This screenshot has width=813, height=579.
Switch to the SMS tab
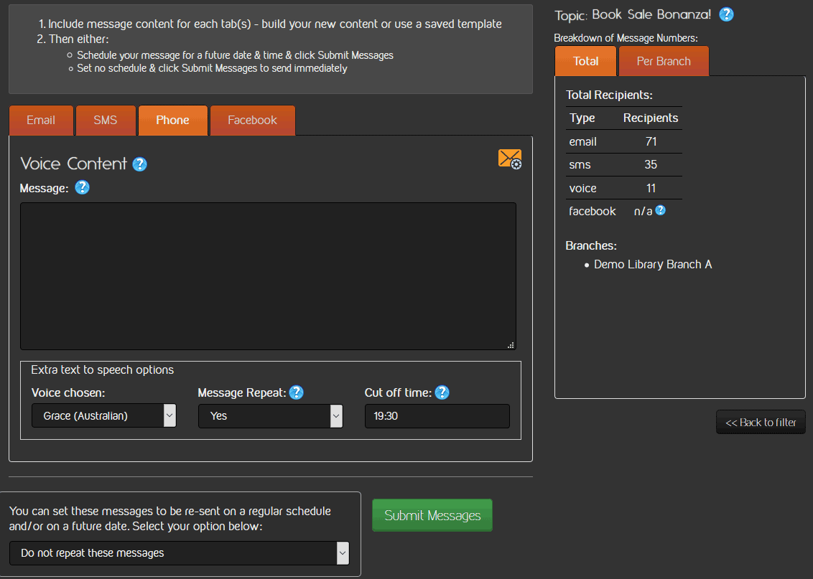point(105,121)
